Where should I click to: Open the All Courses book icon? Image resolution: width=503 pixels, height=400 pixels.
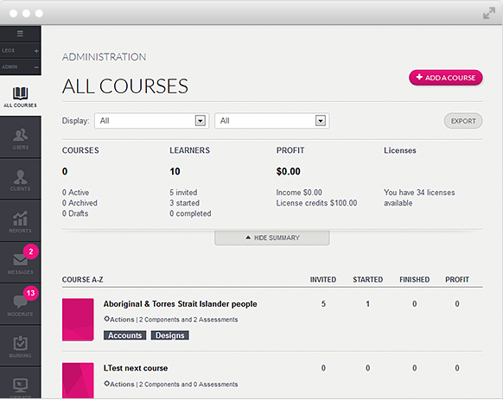point(20,93)
